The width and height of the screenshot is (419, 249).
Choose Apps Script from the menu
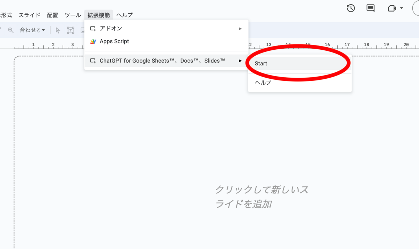(x=166, y=41)
